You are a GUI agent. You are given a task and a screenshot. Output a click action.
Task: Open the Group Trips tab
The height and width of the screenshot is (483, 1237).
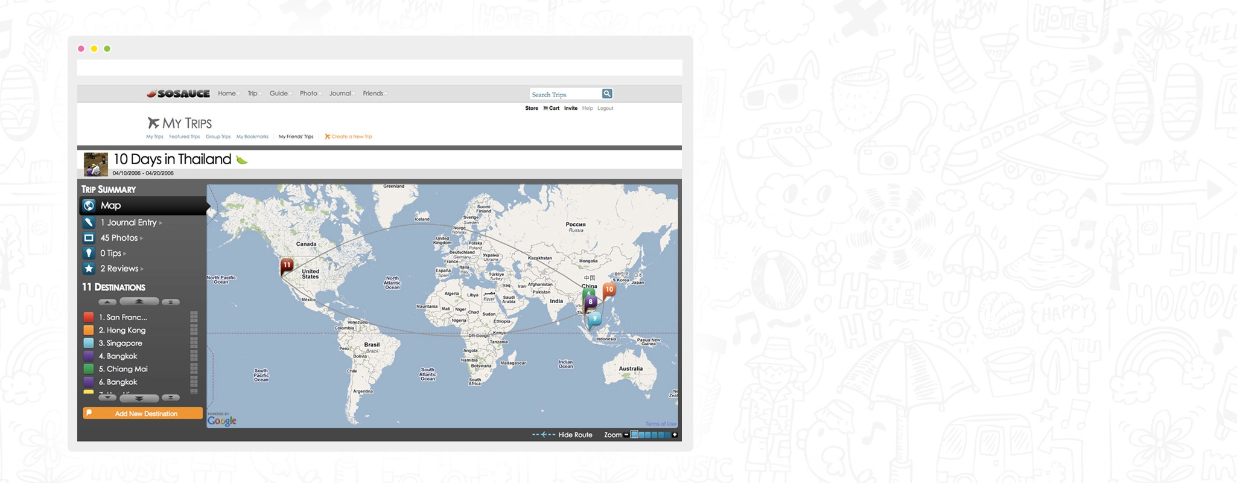[218, 136]
